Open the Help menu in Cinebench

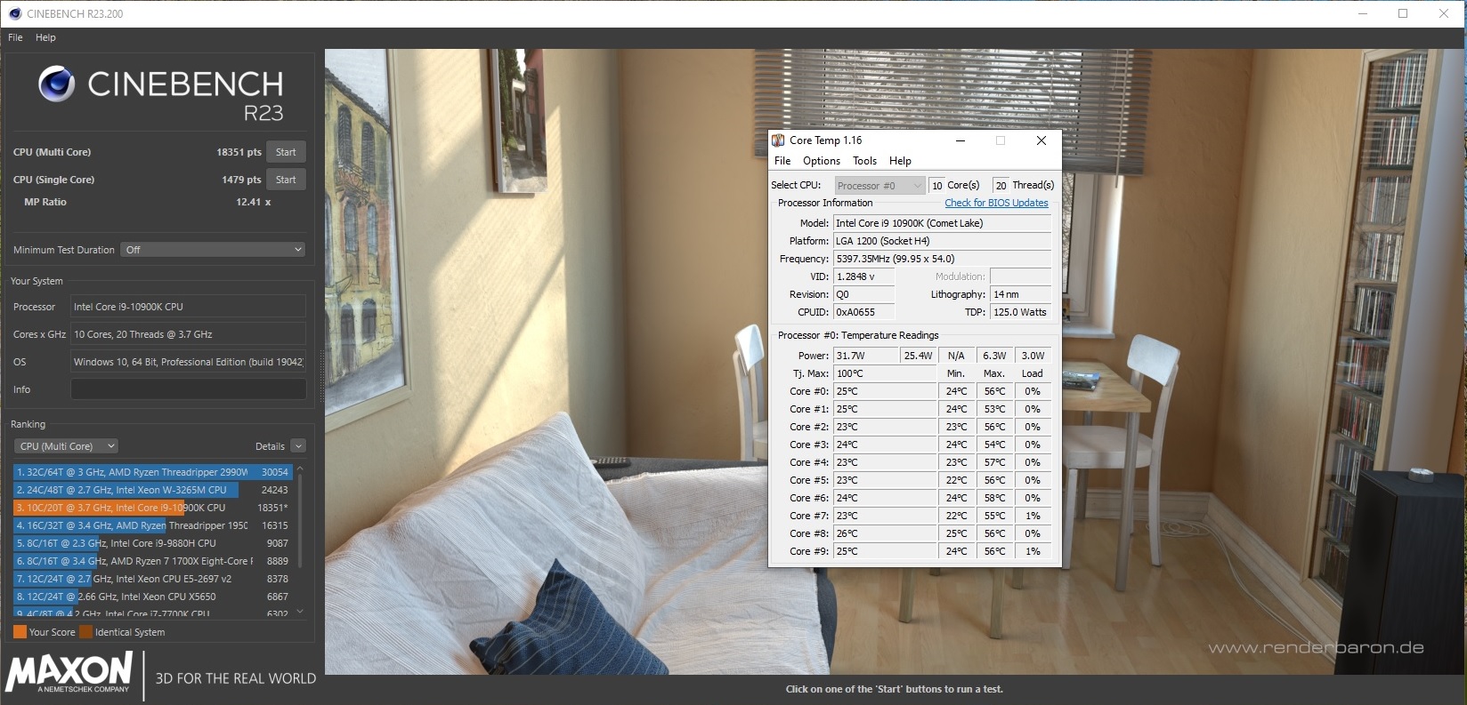tap(45, 37)
